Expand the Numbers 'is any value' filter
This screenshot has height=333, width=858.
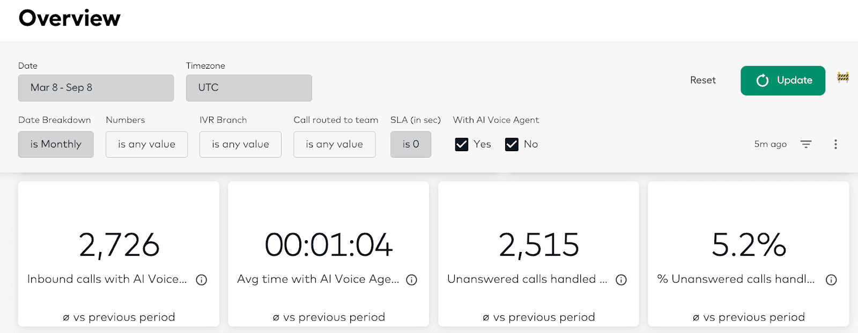[x=146, y=144]
